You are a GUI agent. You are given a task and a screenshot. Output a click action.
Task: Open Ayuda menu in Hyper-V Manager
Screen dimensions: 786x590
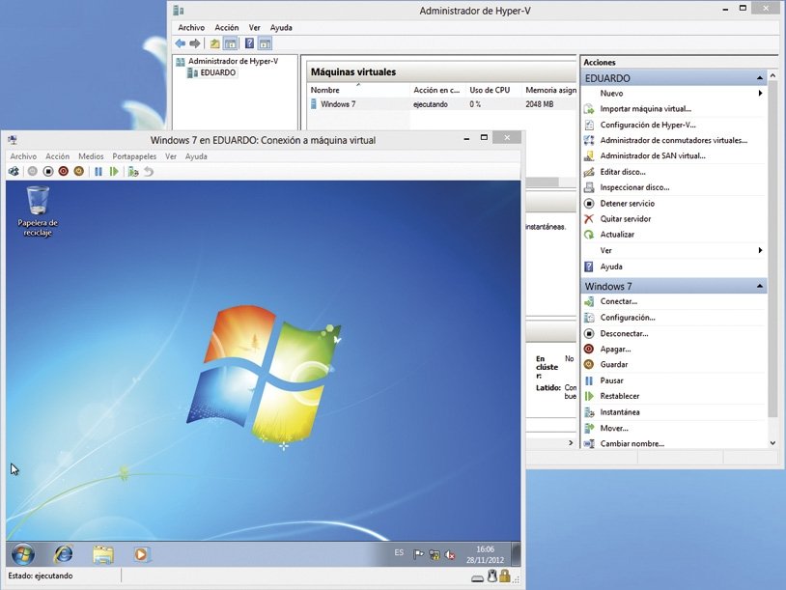tap(281, 28)
